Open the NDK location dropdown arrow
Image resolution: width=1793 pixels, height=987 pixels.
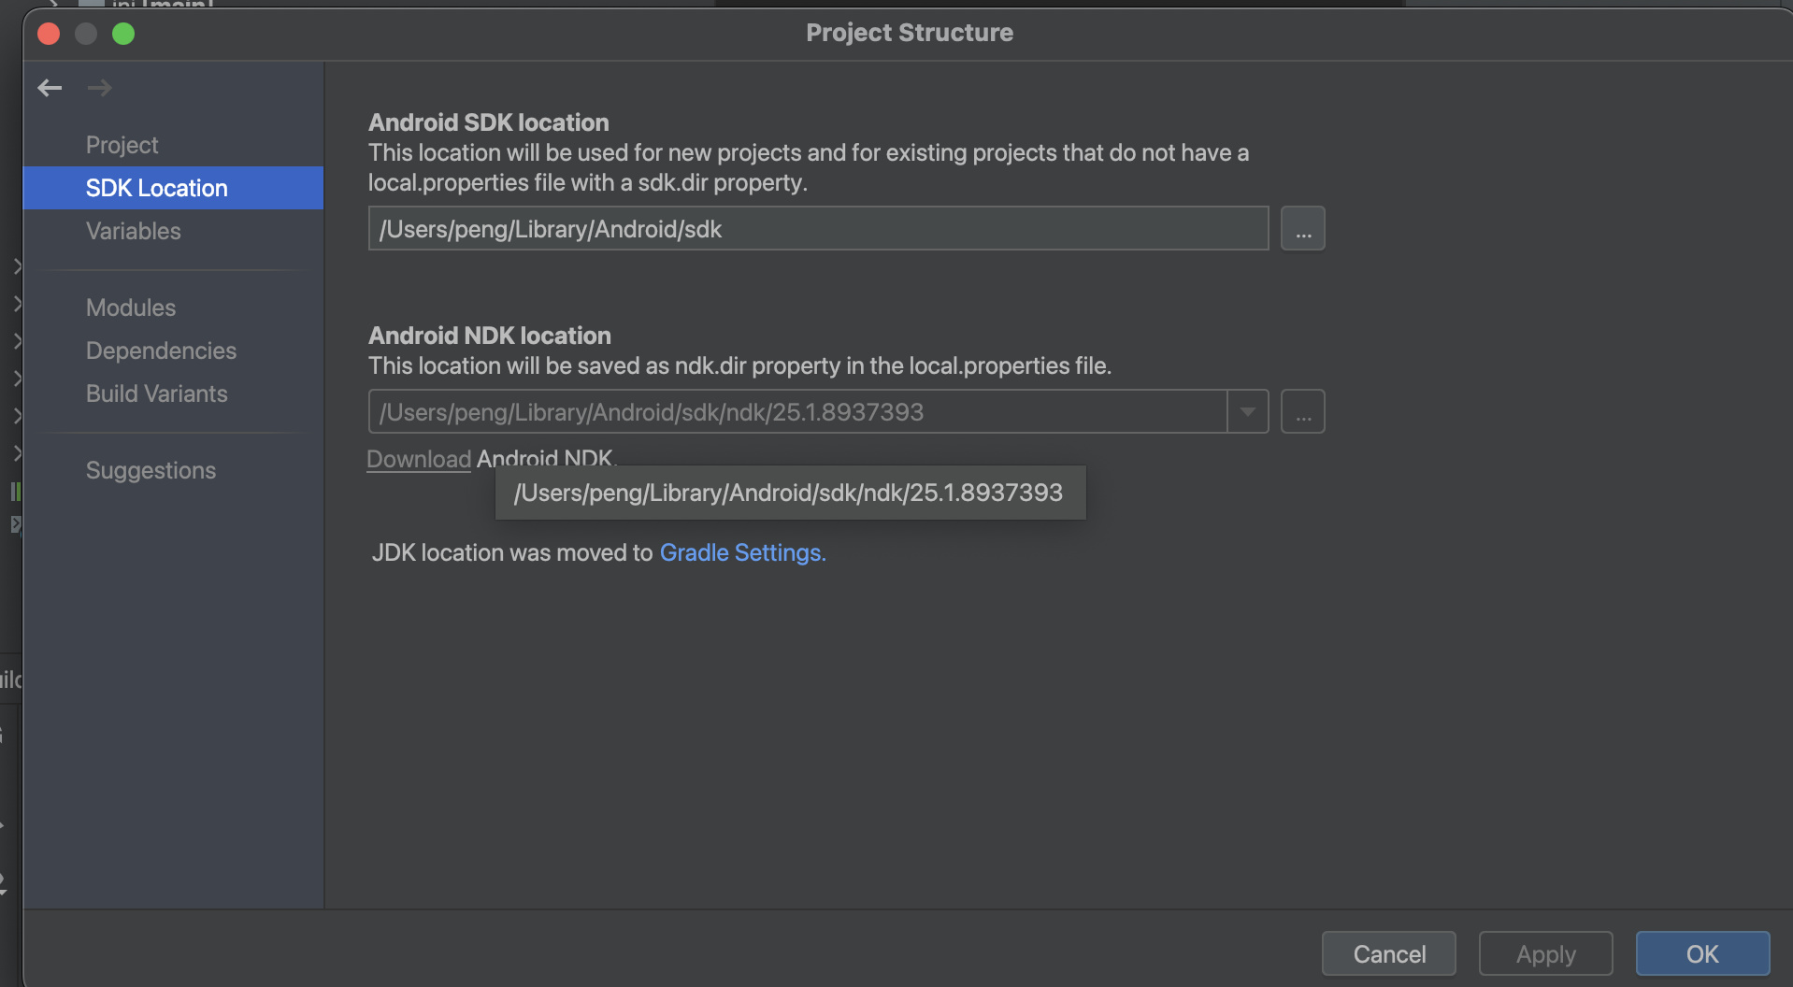1247,412
